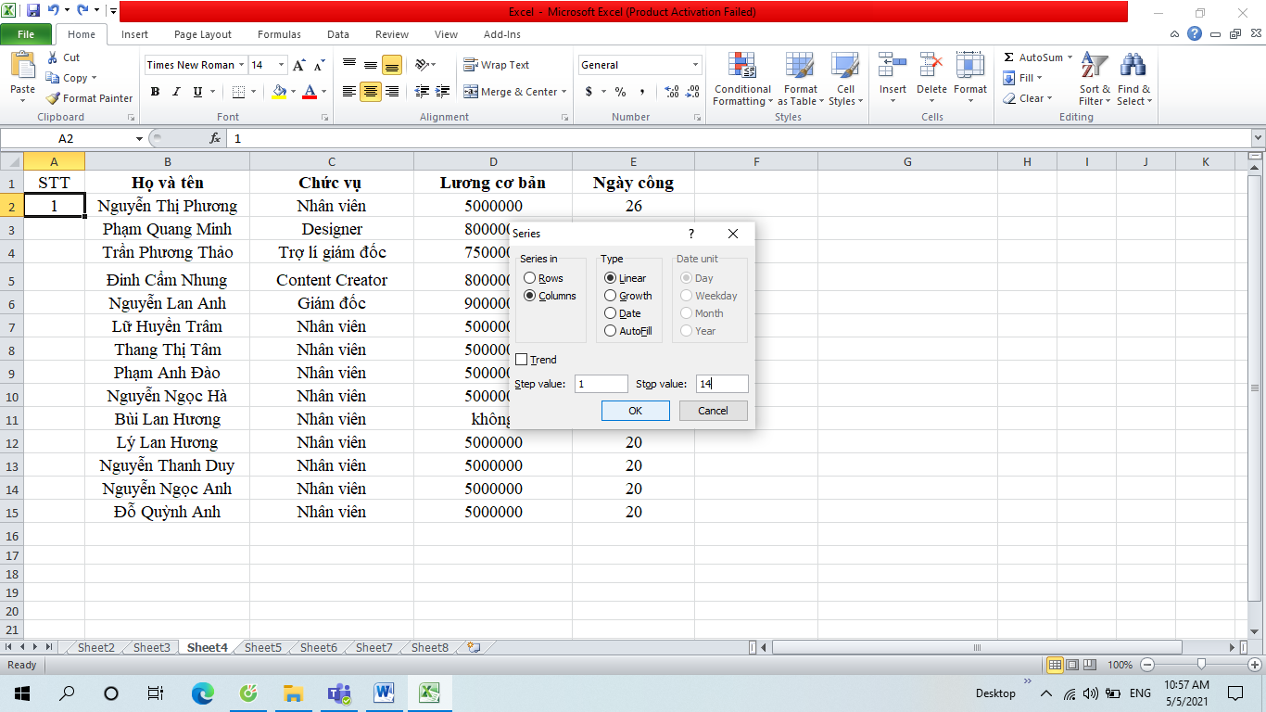This screenshot has width=1266, height=712.
Task: Select the Columns radio button
Action: [x=529, y=296]
